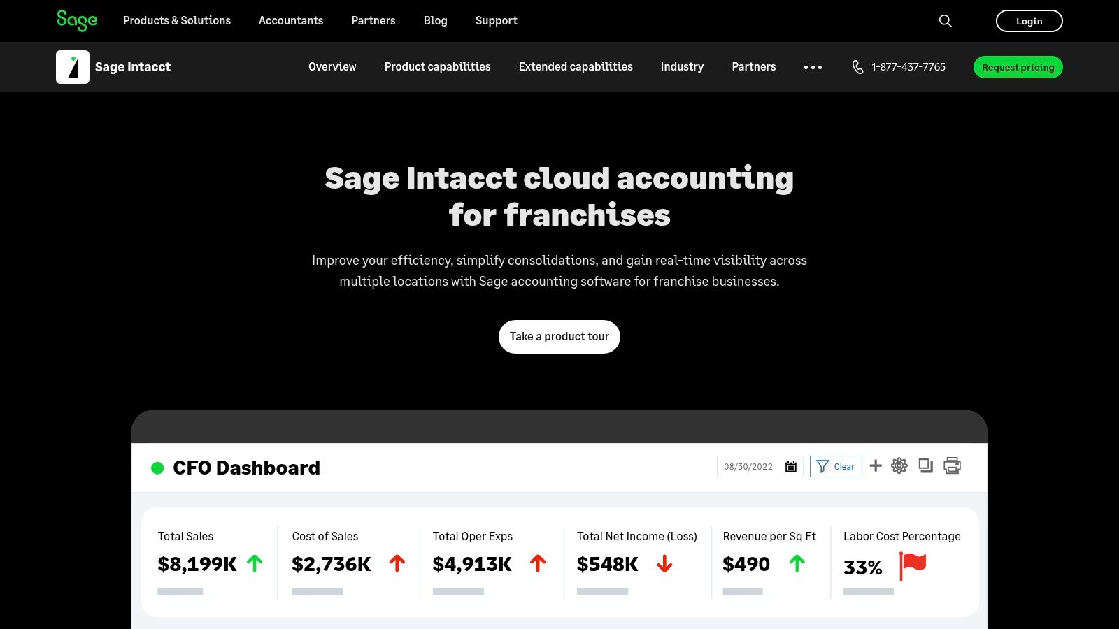Click the 33% labor cost value
The height and width of the screenshot is (629, 1119).
coord(863,567)
